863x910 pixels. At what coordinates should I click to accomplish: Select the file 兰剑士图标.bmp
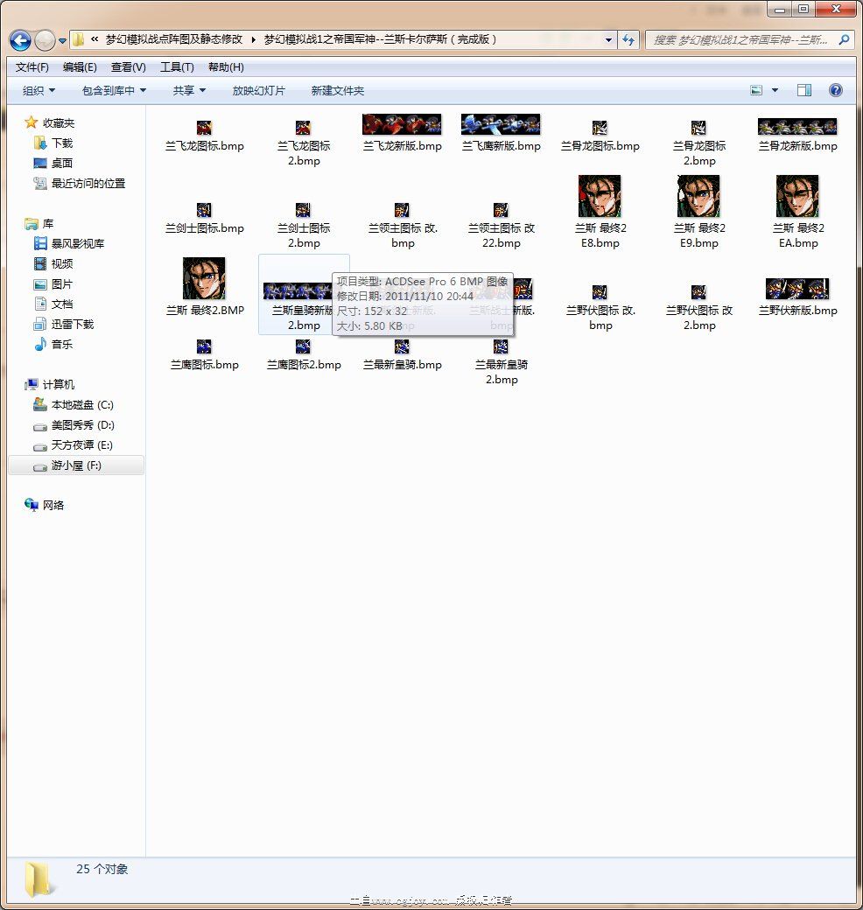204,219
